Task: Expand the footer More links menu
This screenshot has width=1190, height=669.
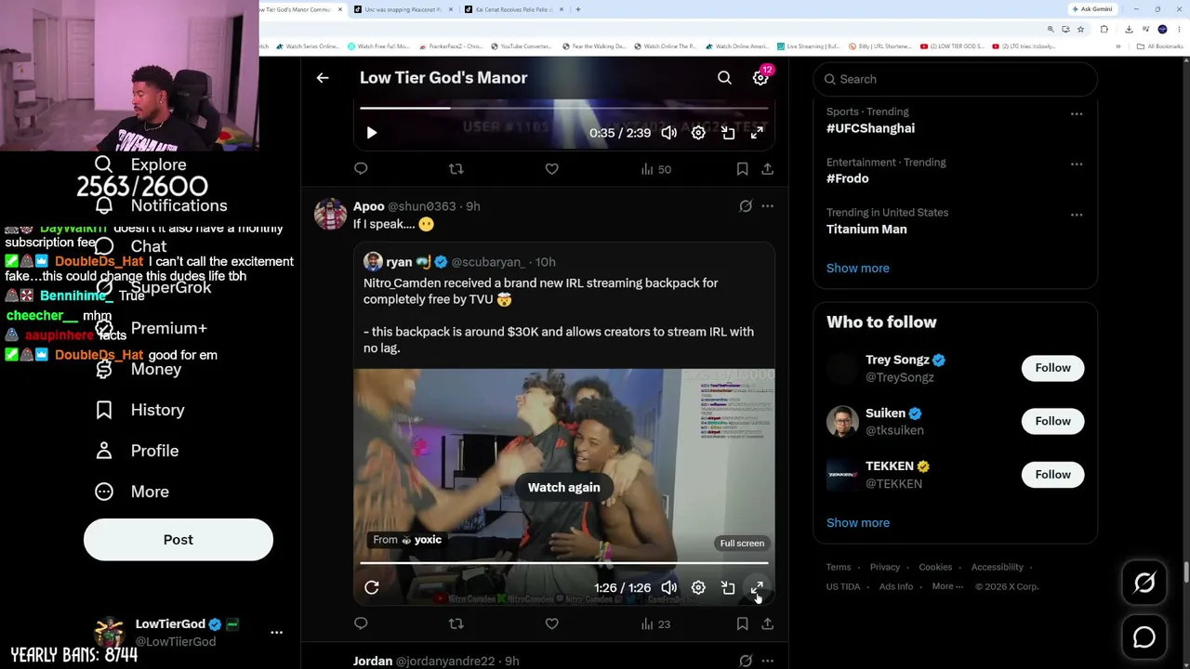Action: click(x=947, y=586)
